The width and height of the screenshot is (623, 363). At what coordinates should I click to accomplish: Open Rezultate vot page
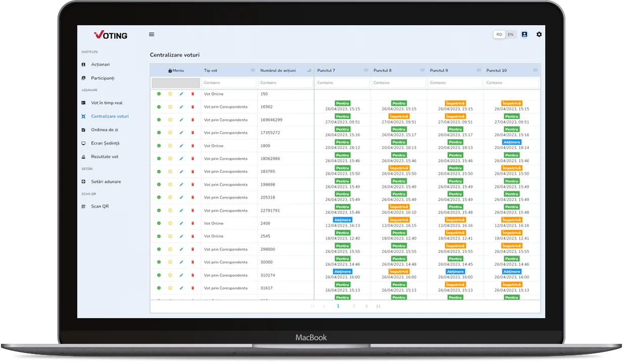[105, 157]
